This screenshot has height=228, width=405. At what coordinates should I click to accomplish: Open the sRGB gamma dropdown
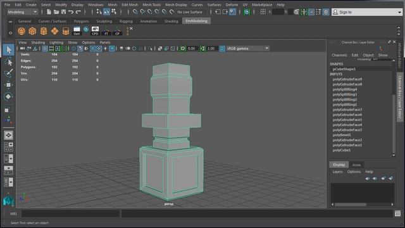[247, 48]
